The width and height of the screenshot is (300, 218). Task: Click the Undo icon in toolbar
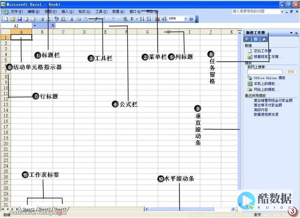point(104,19)
